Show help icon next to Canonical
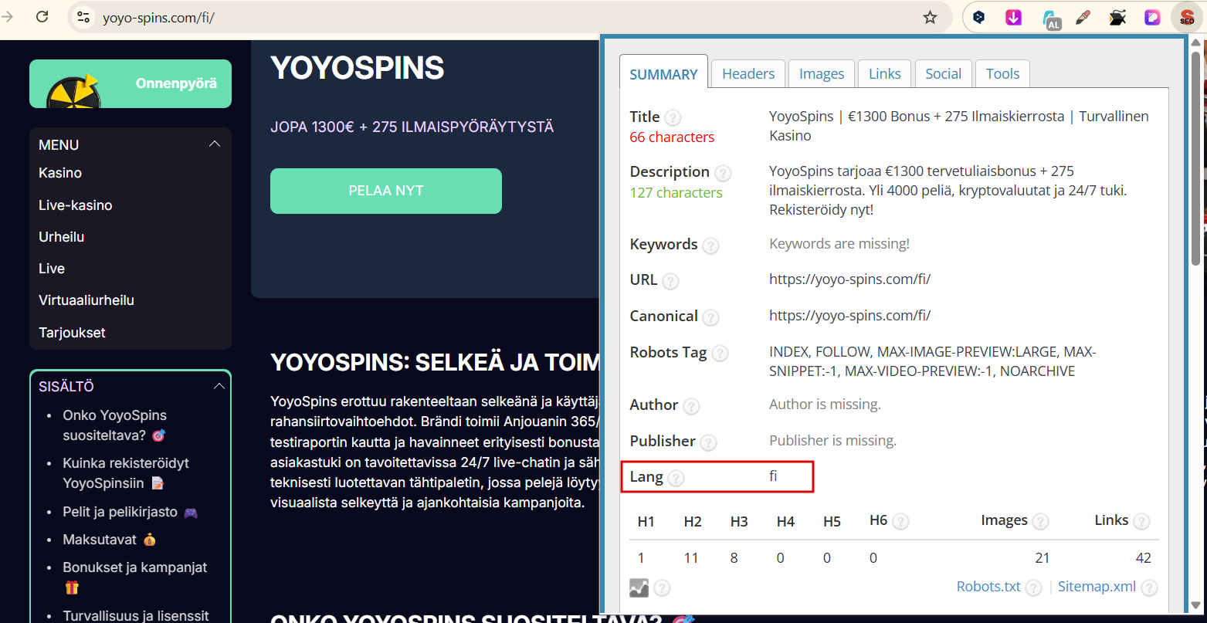The width and height of the screenshot is (1207, 623). 710,317
